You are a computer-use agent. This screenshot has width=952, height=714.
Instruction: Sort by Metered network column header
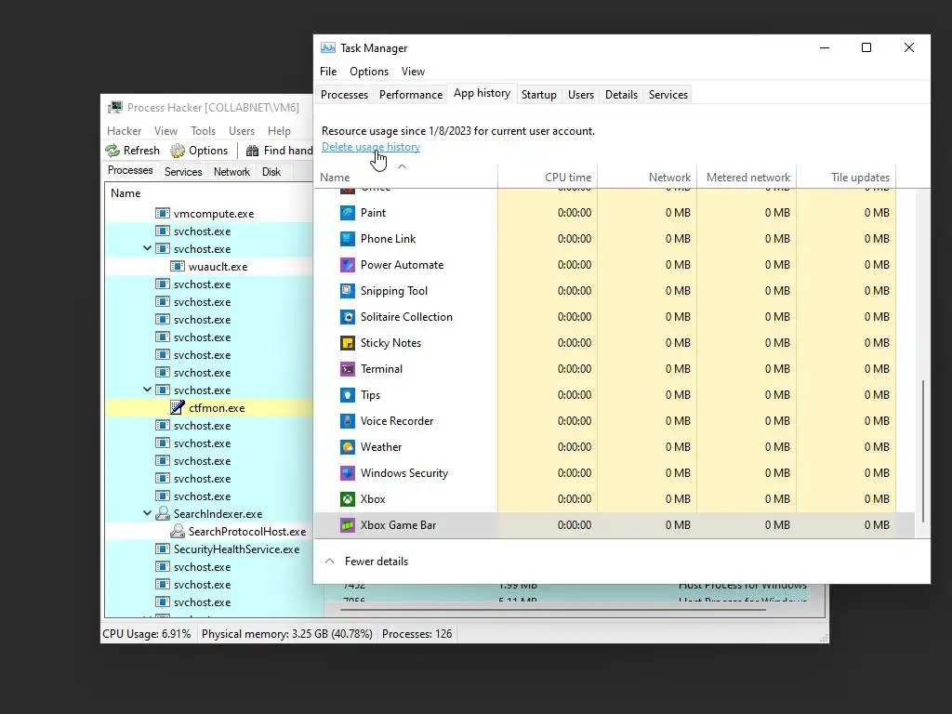(x=747, y=178)
